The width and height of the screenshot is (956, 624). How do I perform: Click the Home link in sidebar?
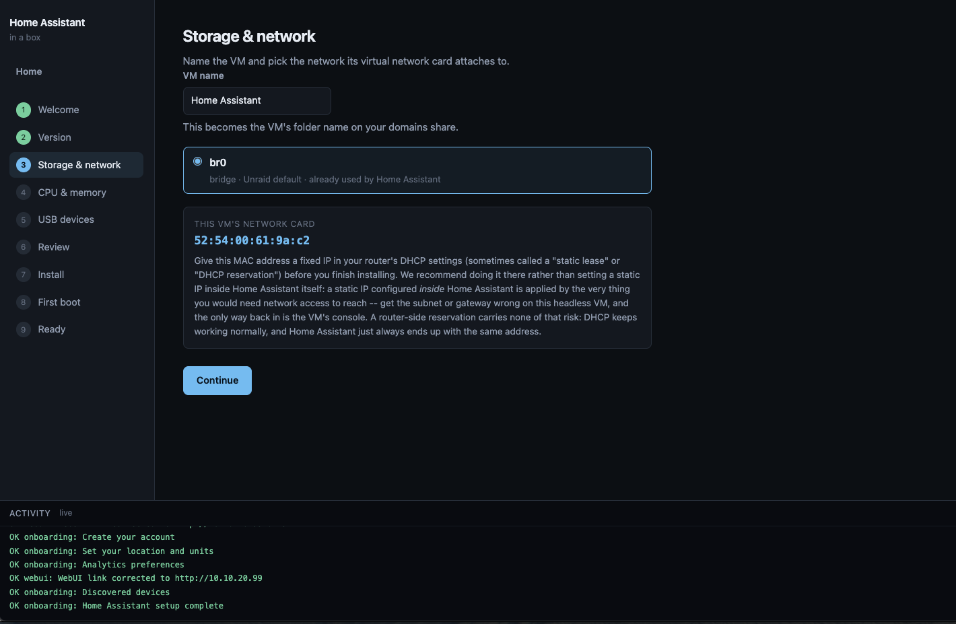point(29,71)
